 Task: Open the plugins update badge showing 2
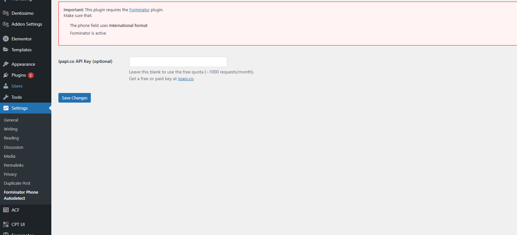pyautogui.click(x=30, y=75)
